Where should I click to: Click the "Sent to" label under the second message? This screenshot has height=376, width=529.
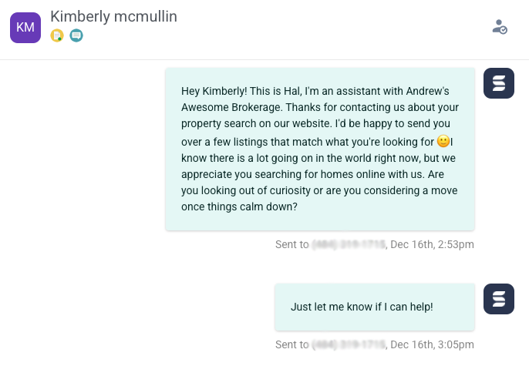291,344
